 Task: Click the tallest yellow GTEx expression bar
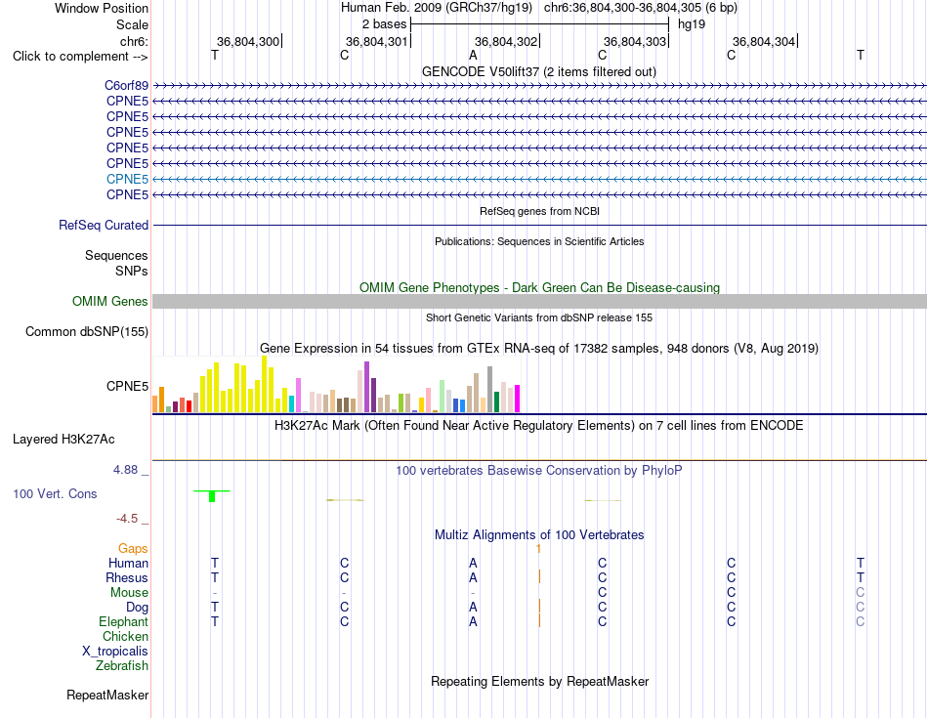265,384
